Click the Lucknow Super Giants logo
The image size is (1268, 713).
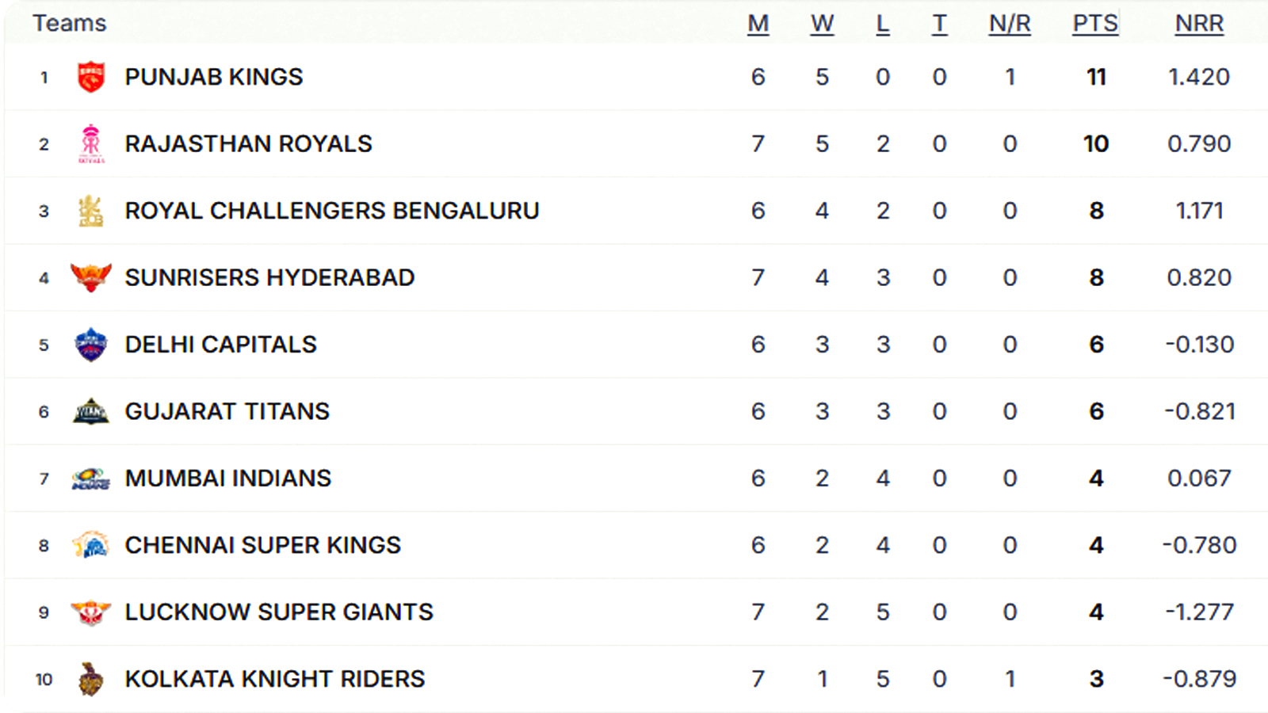[x=91, y=612]
